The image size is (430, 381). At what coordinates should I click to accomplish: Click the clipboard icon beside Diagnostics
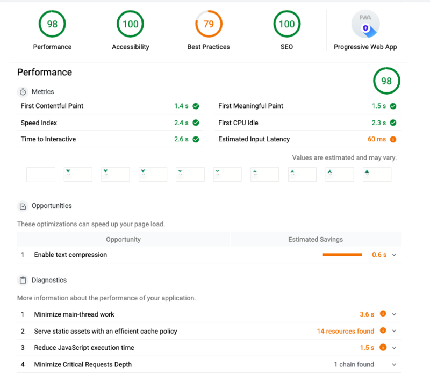(23, 280)
